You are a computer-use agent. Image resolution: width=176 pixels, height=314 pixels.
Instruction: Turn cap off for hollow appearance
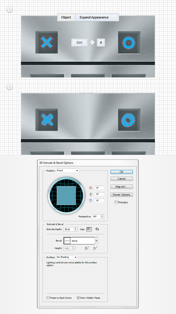click(97, 229)
